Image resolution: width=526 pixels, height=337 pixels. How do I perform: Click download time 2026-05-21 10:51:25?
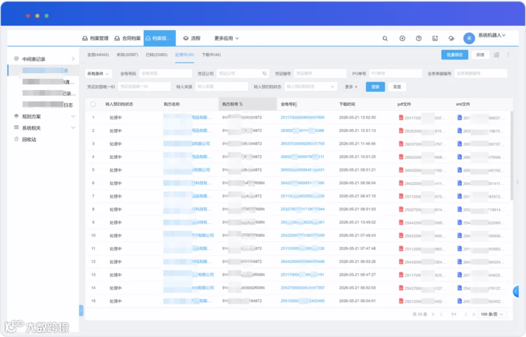(357, 157)
